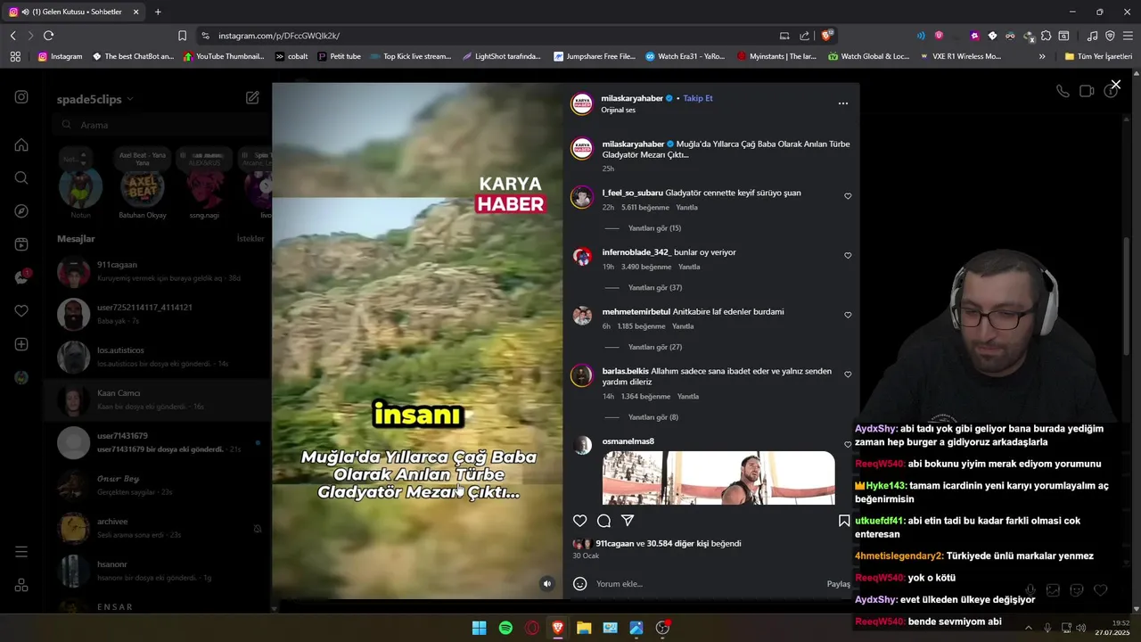Open Brave browser icon in taskbar
Viewport: 1141px width, 642px height.
558,628
